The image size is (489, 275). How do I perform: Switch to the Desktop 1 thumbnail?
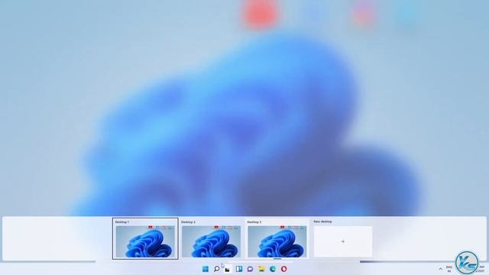coord(145,241)
